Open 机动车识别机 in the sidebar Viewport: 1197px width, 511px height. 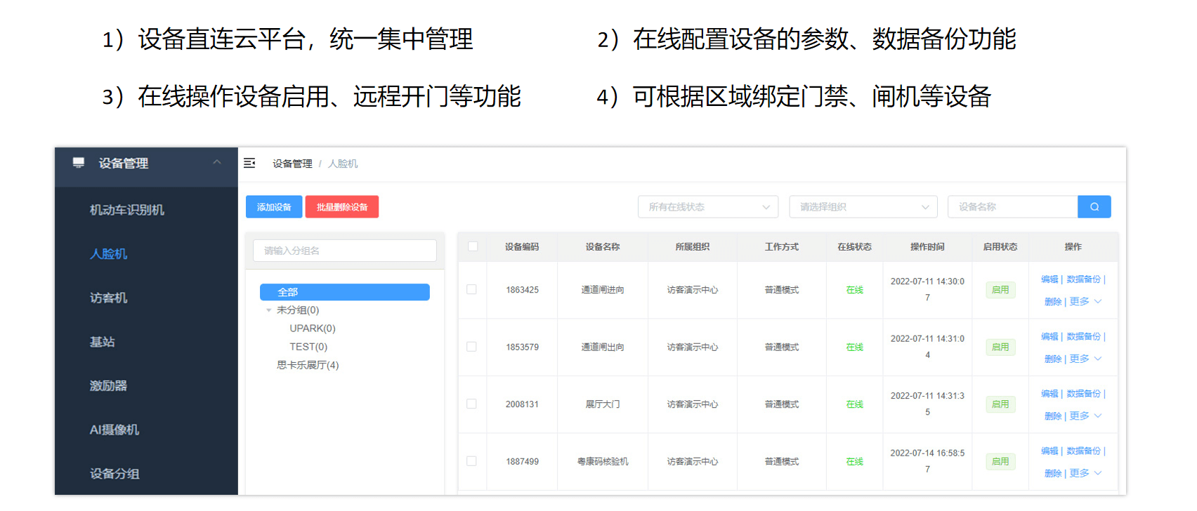[127, 210]
